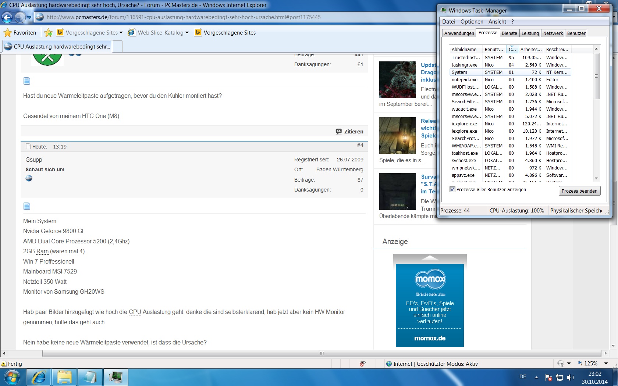The height and width of the screenshot is (386, 618).
Task: Click the Zitieren quote icon button
Action: click(349, 132)
